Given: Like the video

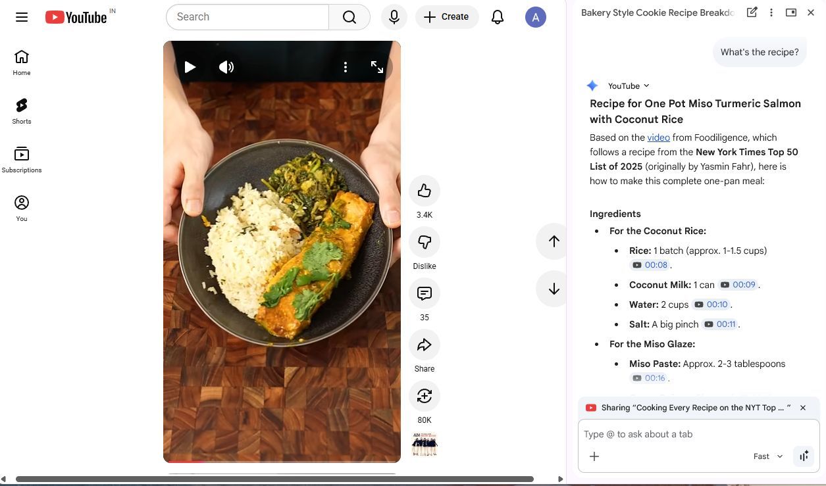Looking at the screenshot, I should tap(425, 191).
